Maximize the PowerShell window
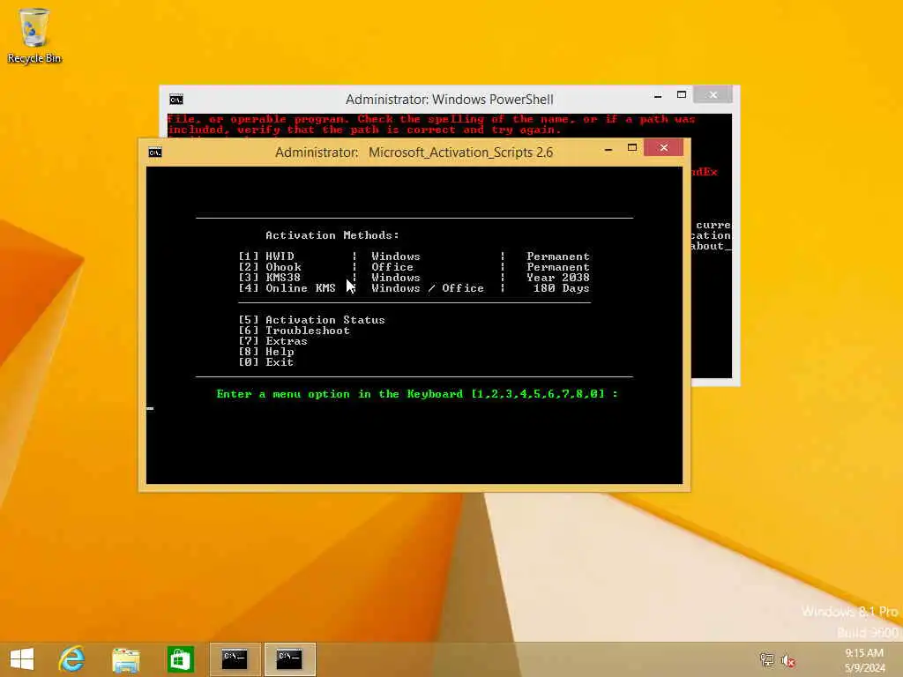Viewport: 903px width, 677px height. [682, 95]
